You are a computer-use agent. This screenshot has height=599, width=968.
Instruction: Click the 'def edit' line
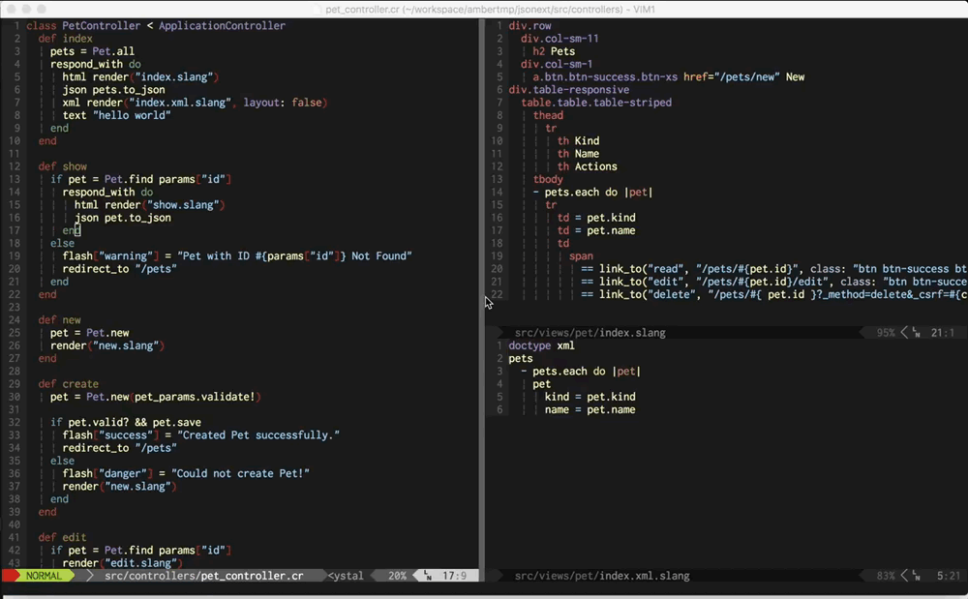[62, 537]
